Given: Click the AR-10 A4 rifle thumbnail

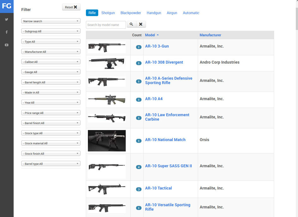Looking at the screenshot, I should pos(107,100).
